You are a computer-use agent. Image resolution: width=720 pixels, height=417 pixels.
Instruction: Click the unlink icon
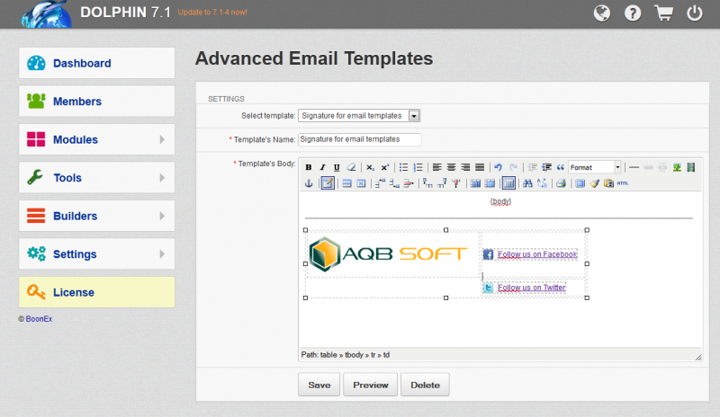click(662, 167)
